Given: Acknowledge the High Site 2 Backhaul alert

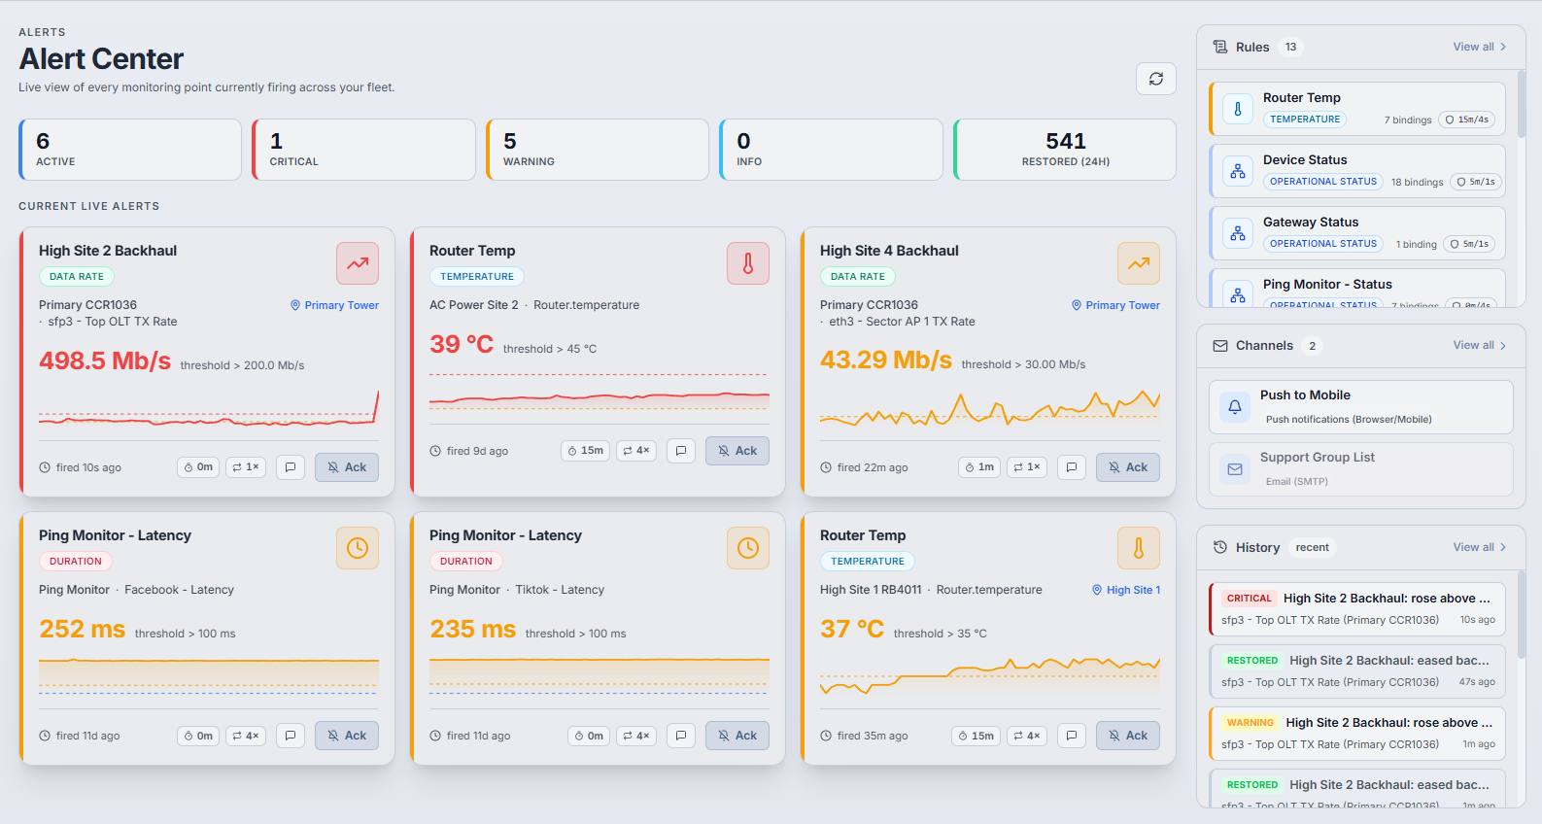Looking at the screenshot, I should [347, 467].
